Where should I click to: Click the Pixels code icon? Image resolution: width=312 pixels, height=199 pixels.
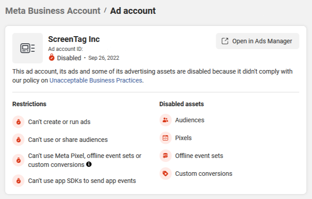165,138
